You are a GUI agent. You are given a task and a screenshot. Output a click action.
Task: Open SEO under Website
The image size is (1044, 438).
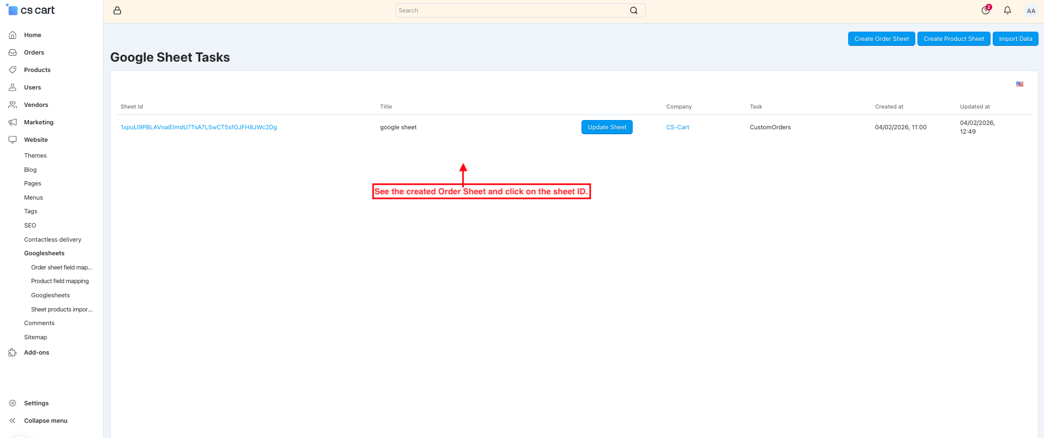pyautogui.click(x=30, y=225)
